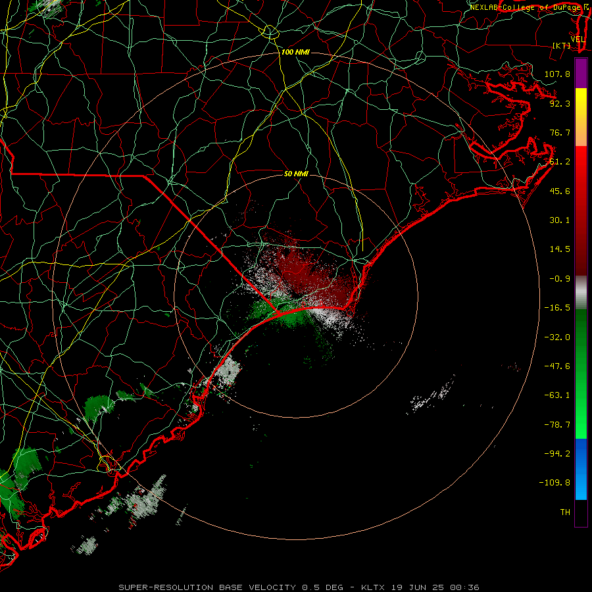This screenshot has height=592, width=592.
Task: Select the 76.7 velocity scale value
Action: tap(560, 132)
